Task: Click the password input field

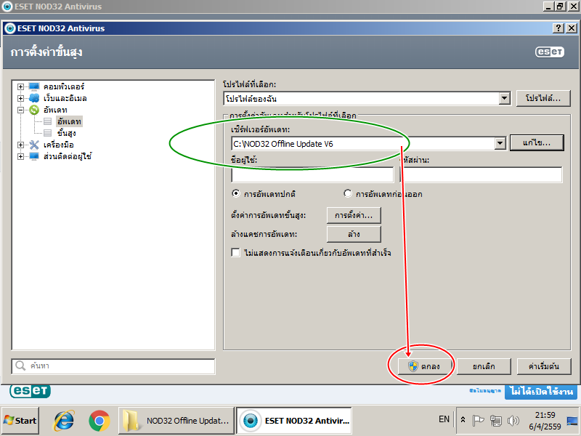Action: pos(481,174)
